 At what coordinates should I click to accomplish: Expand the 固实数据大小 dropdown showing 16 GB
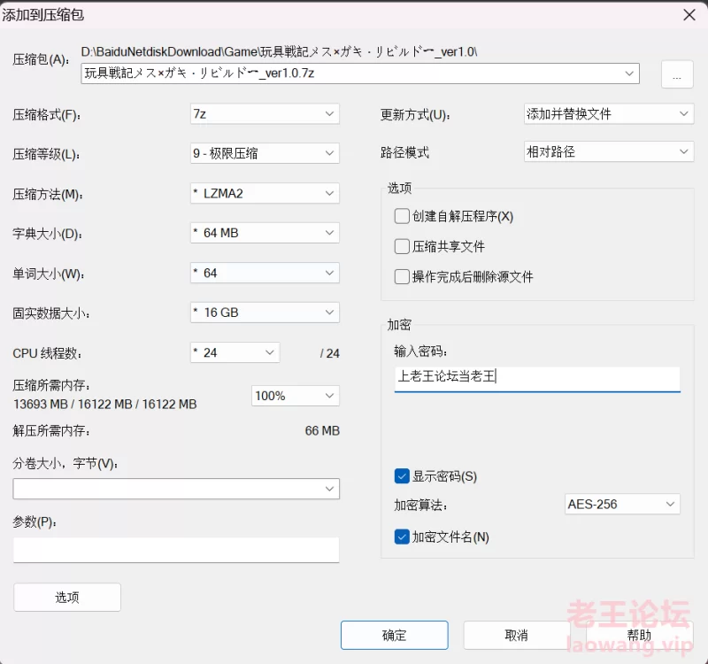265,313
